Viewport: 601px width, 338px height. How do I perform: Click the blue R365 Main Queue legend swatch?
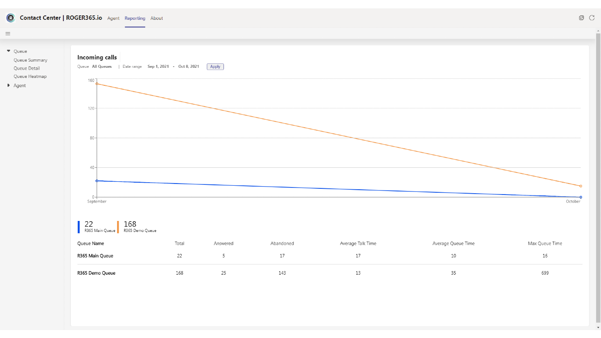[x=79, y=227]
